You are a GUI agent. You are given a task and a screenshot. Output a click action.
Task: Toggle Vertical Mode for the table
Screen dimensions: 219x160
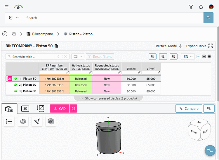(x=168, y=46)
